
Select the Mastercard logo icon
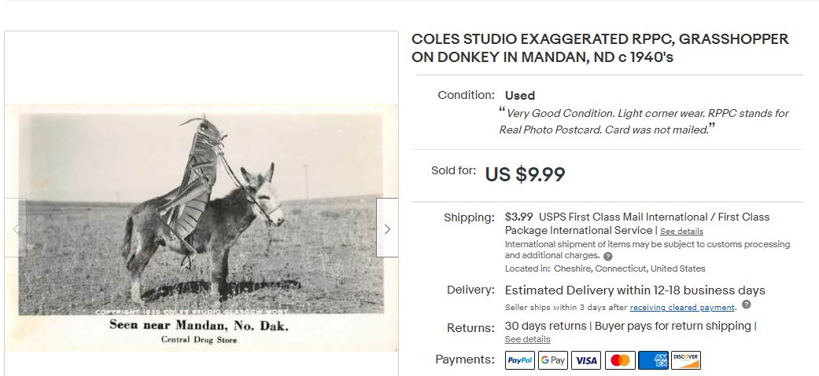click(x=620, y=360)
